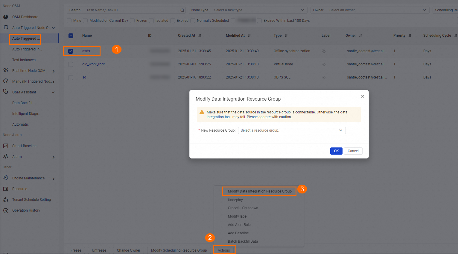Toggle the Mine filter checkbox
Viewport: 458px width, 254px height.
69,21
